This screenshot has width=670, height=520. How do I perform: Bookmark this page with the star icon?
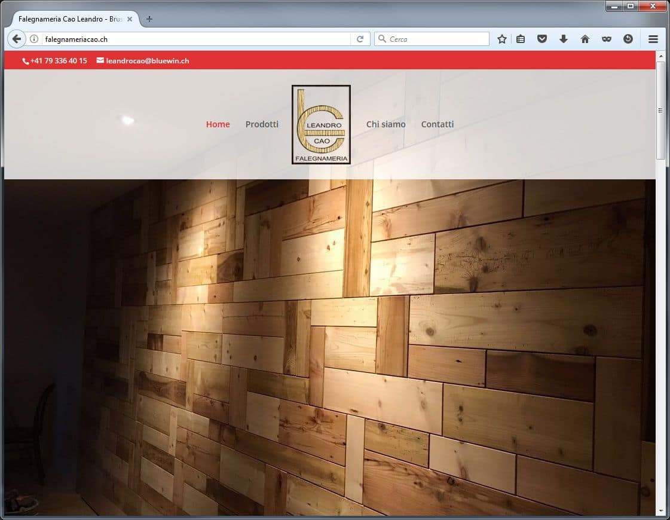pos(502,39)
